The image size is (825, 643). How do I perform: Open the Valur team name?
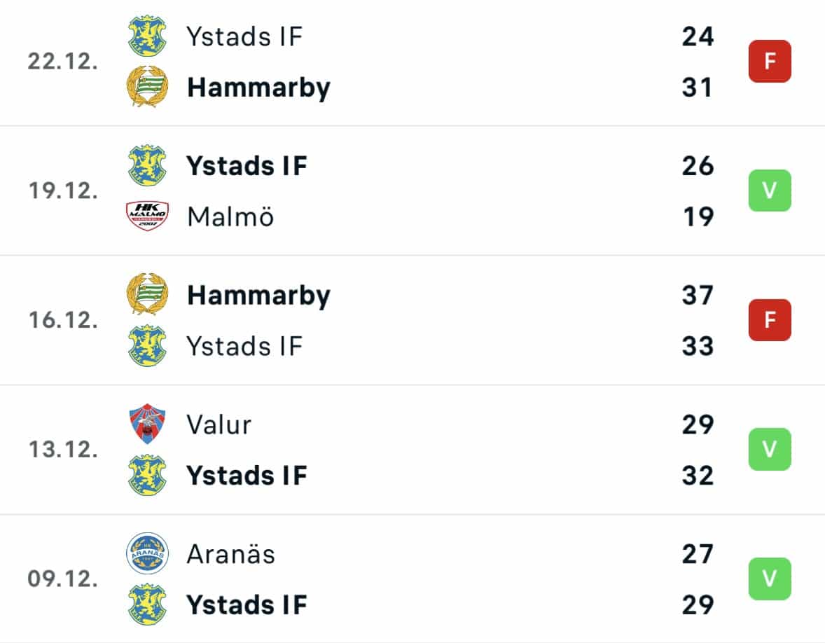(x=219, y=424)
